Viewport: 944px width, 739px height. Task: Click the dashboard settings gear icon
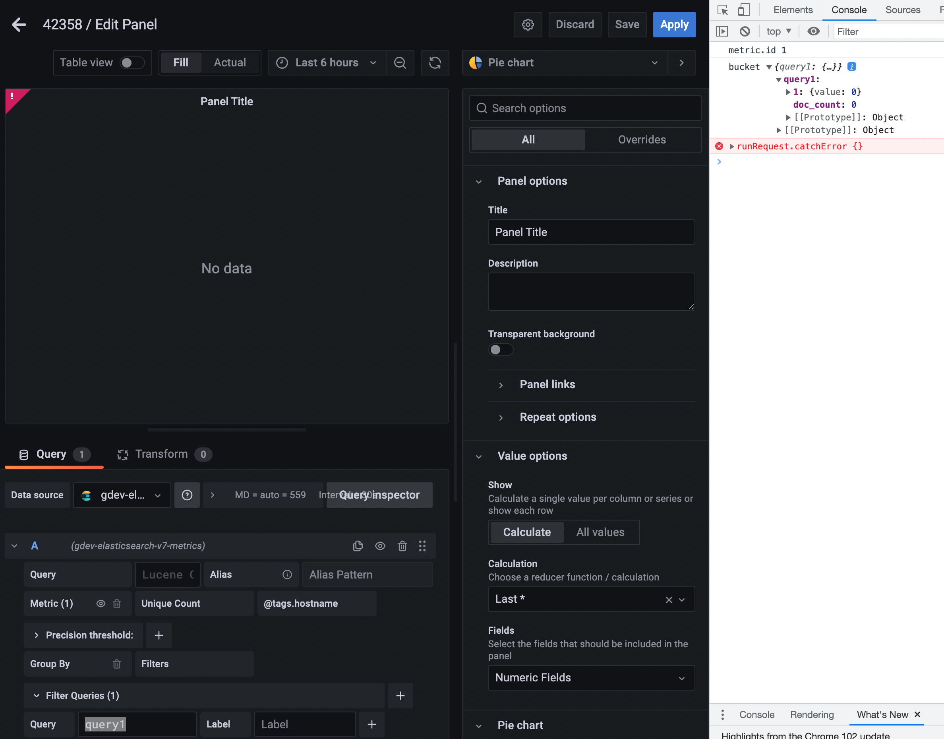pos(527,25)
